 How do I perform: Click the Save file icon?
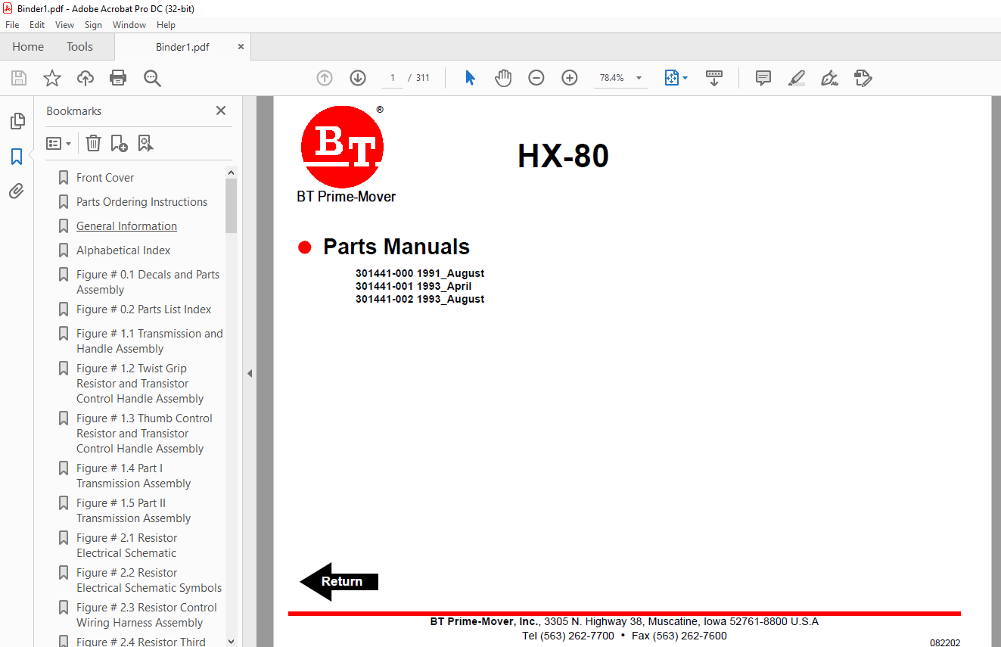19,78
